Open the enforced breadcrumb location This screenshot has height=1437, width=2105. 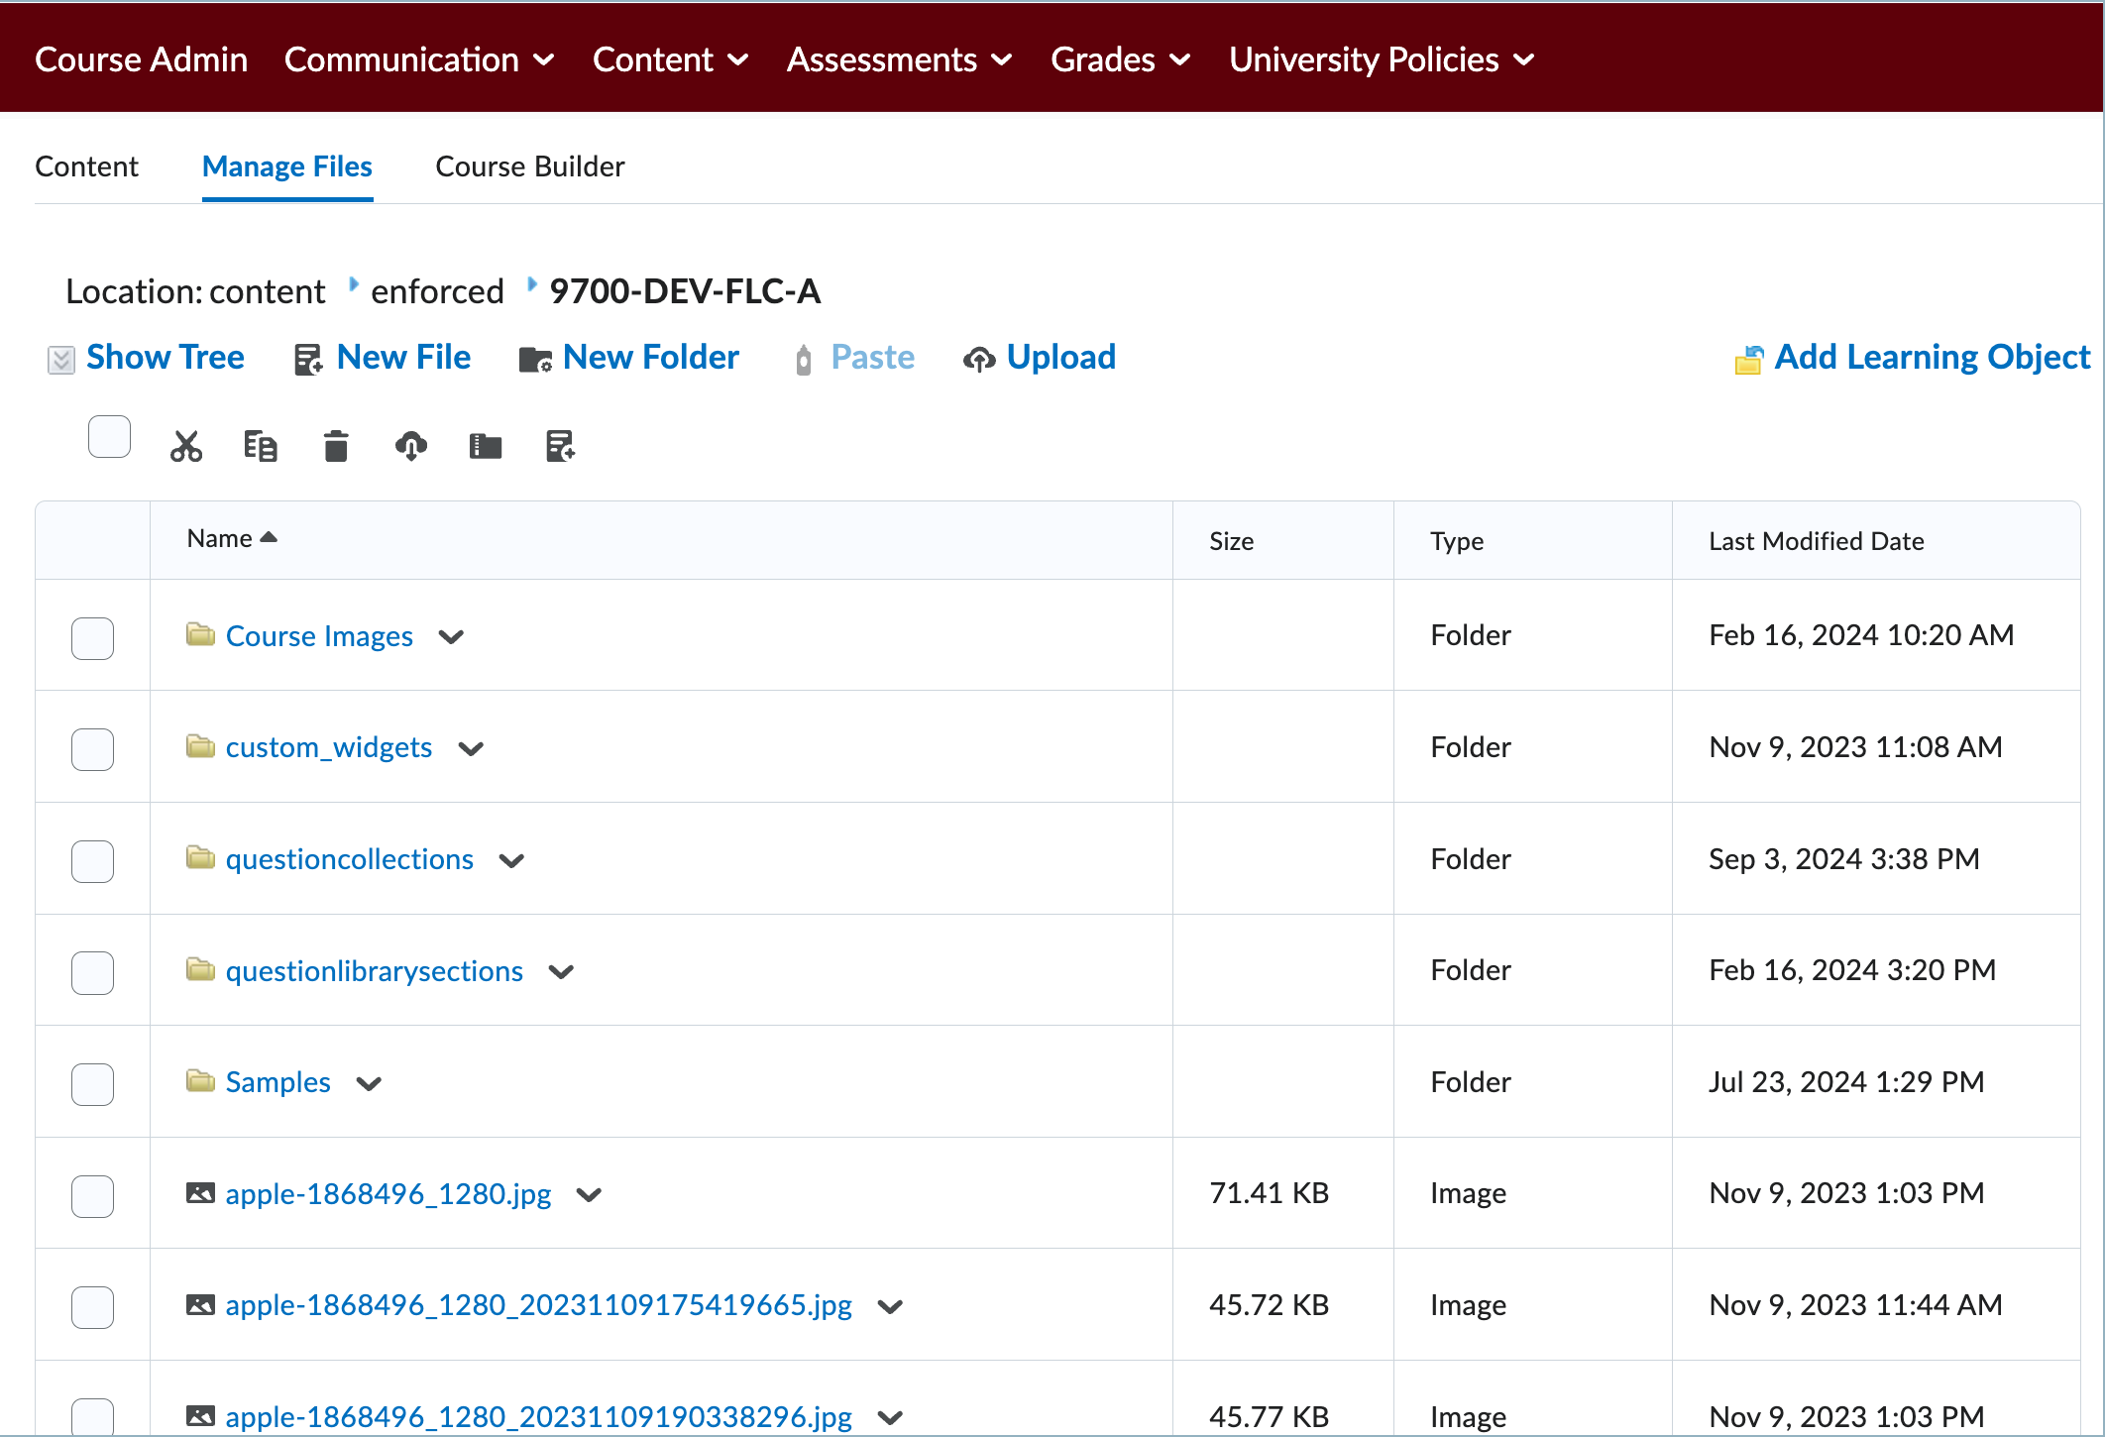(437, 290)
